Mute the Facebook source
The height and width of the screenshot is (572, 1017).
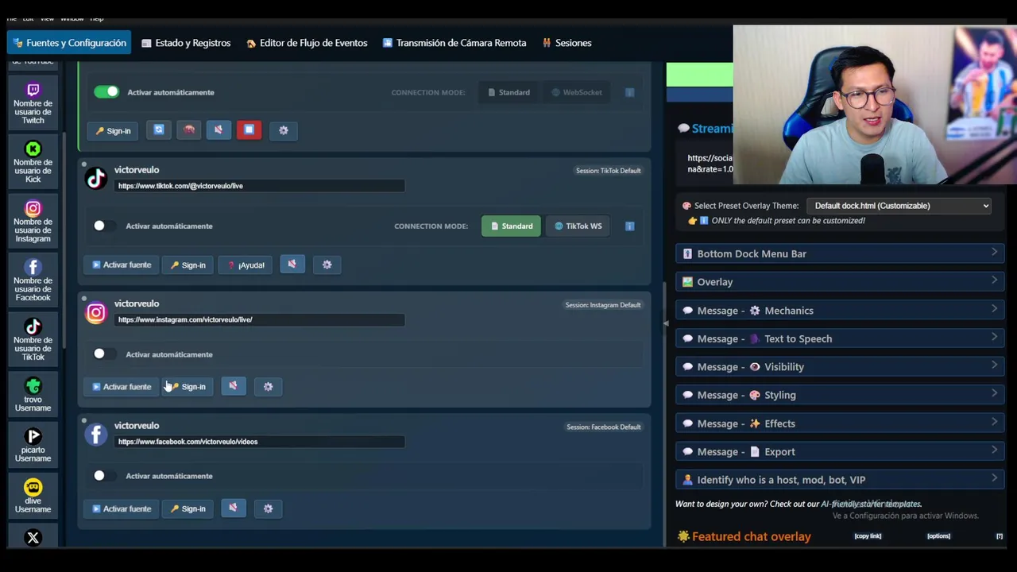233,508
